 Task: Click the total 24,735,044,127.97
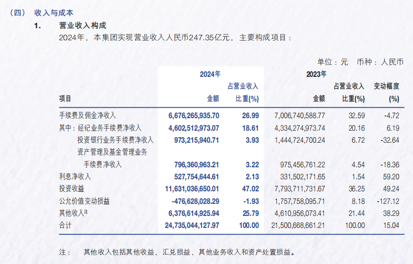[x=192, y=225]
